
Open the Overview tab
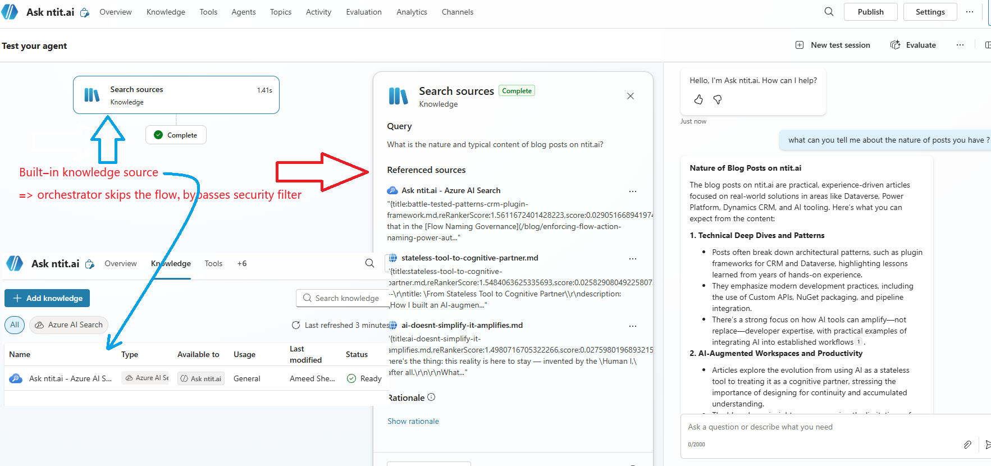[x=116, y=12]
